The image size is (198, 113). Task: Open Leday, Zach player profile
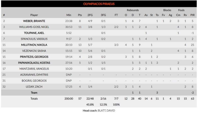(34, 87)
